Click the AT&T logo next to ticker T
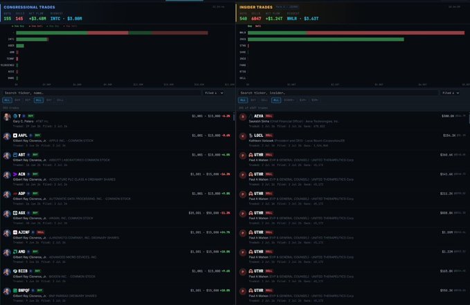The height and width of the screenshot is (305, 470). click(15, 116)
